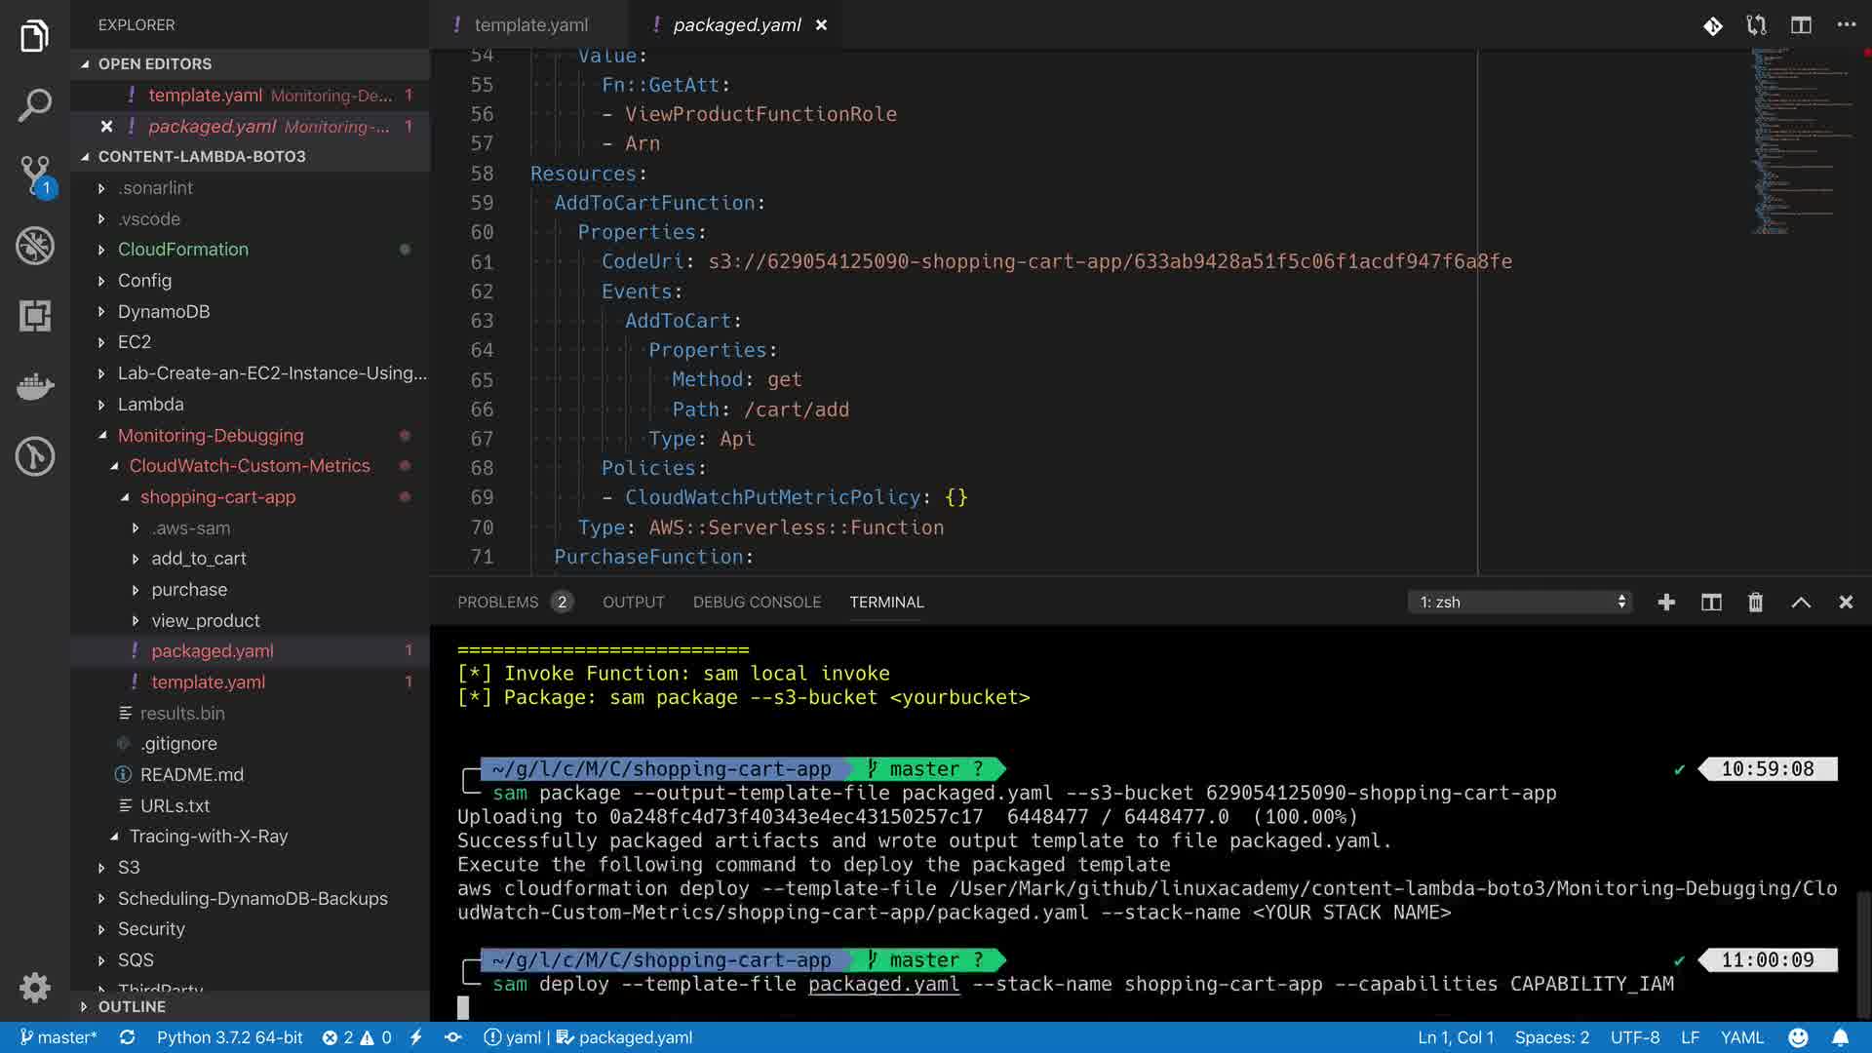Viewport: 1872px width, 1053px height.
Task: Open the Extensions view icon
Action: [35, 316]
